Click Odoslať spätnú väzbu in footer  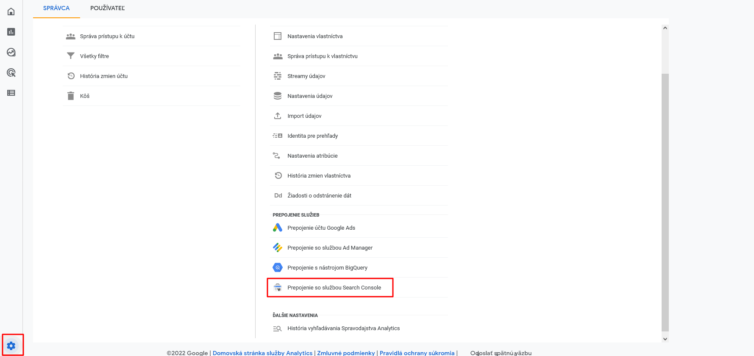501,353
